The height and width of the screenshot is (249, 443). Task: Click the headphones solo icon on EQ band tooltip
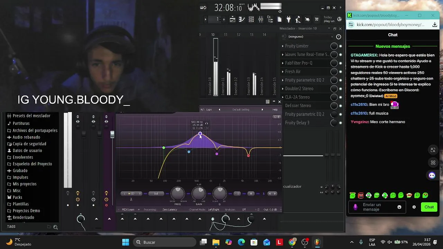pos(207,123)
